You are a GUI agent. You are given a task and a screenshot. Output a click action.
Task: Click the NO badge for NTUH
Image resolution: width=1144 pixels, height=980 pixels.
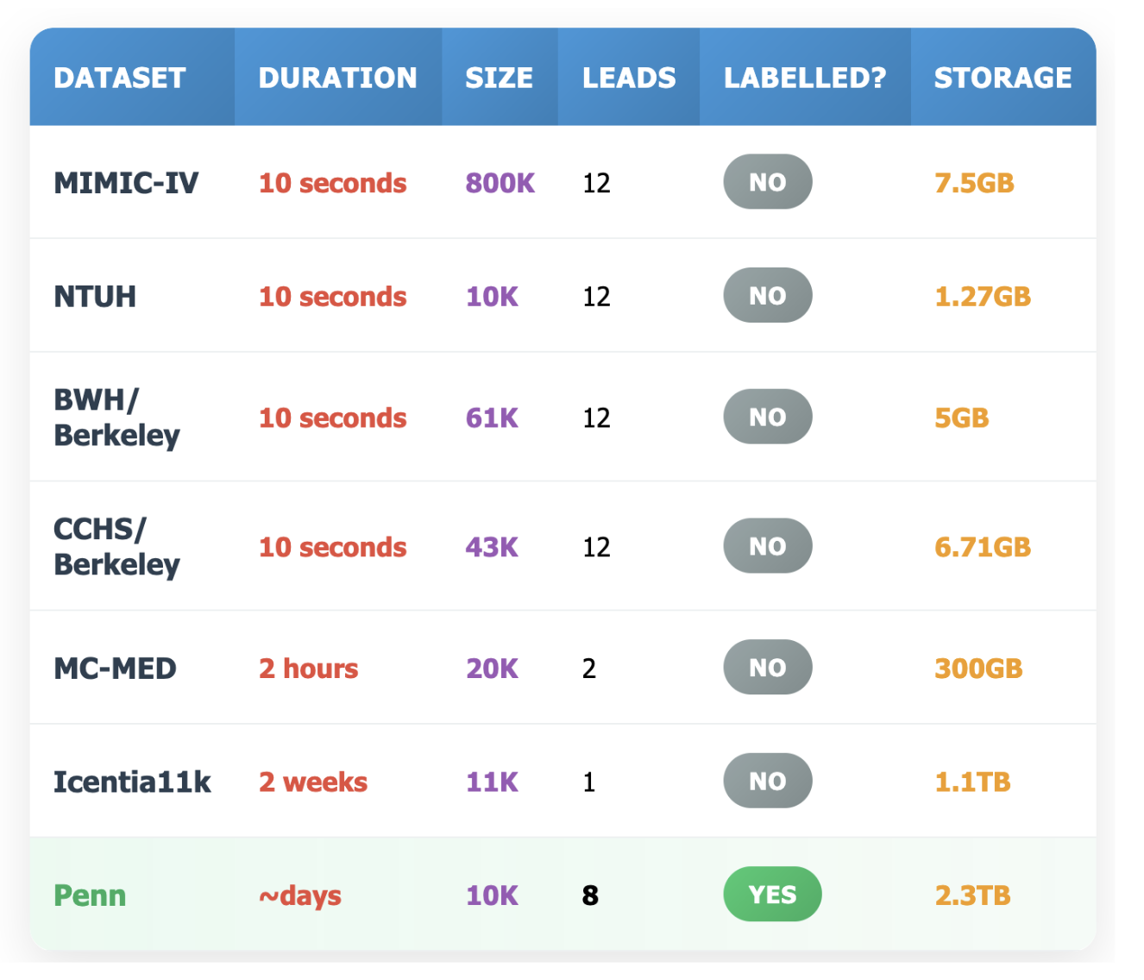(x=767, y=296)
